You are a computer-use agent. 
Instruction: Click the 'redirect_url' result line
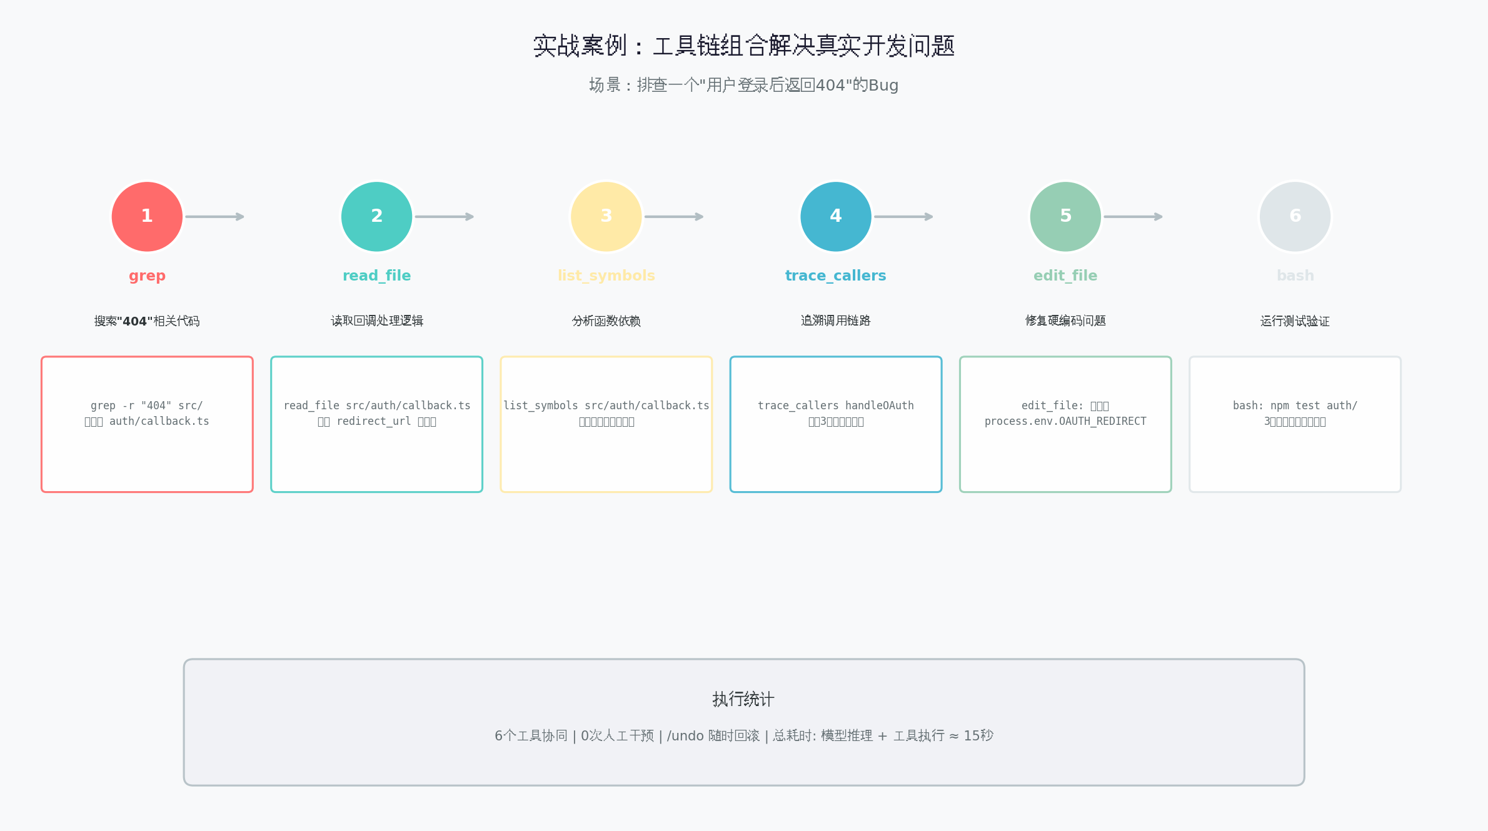pos(377,422)
